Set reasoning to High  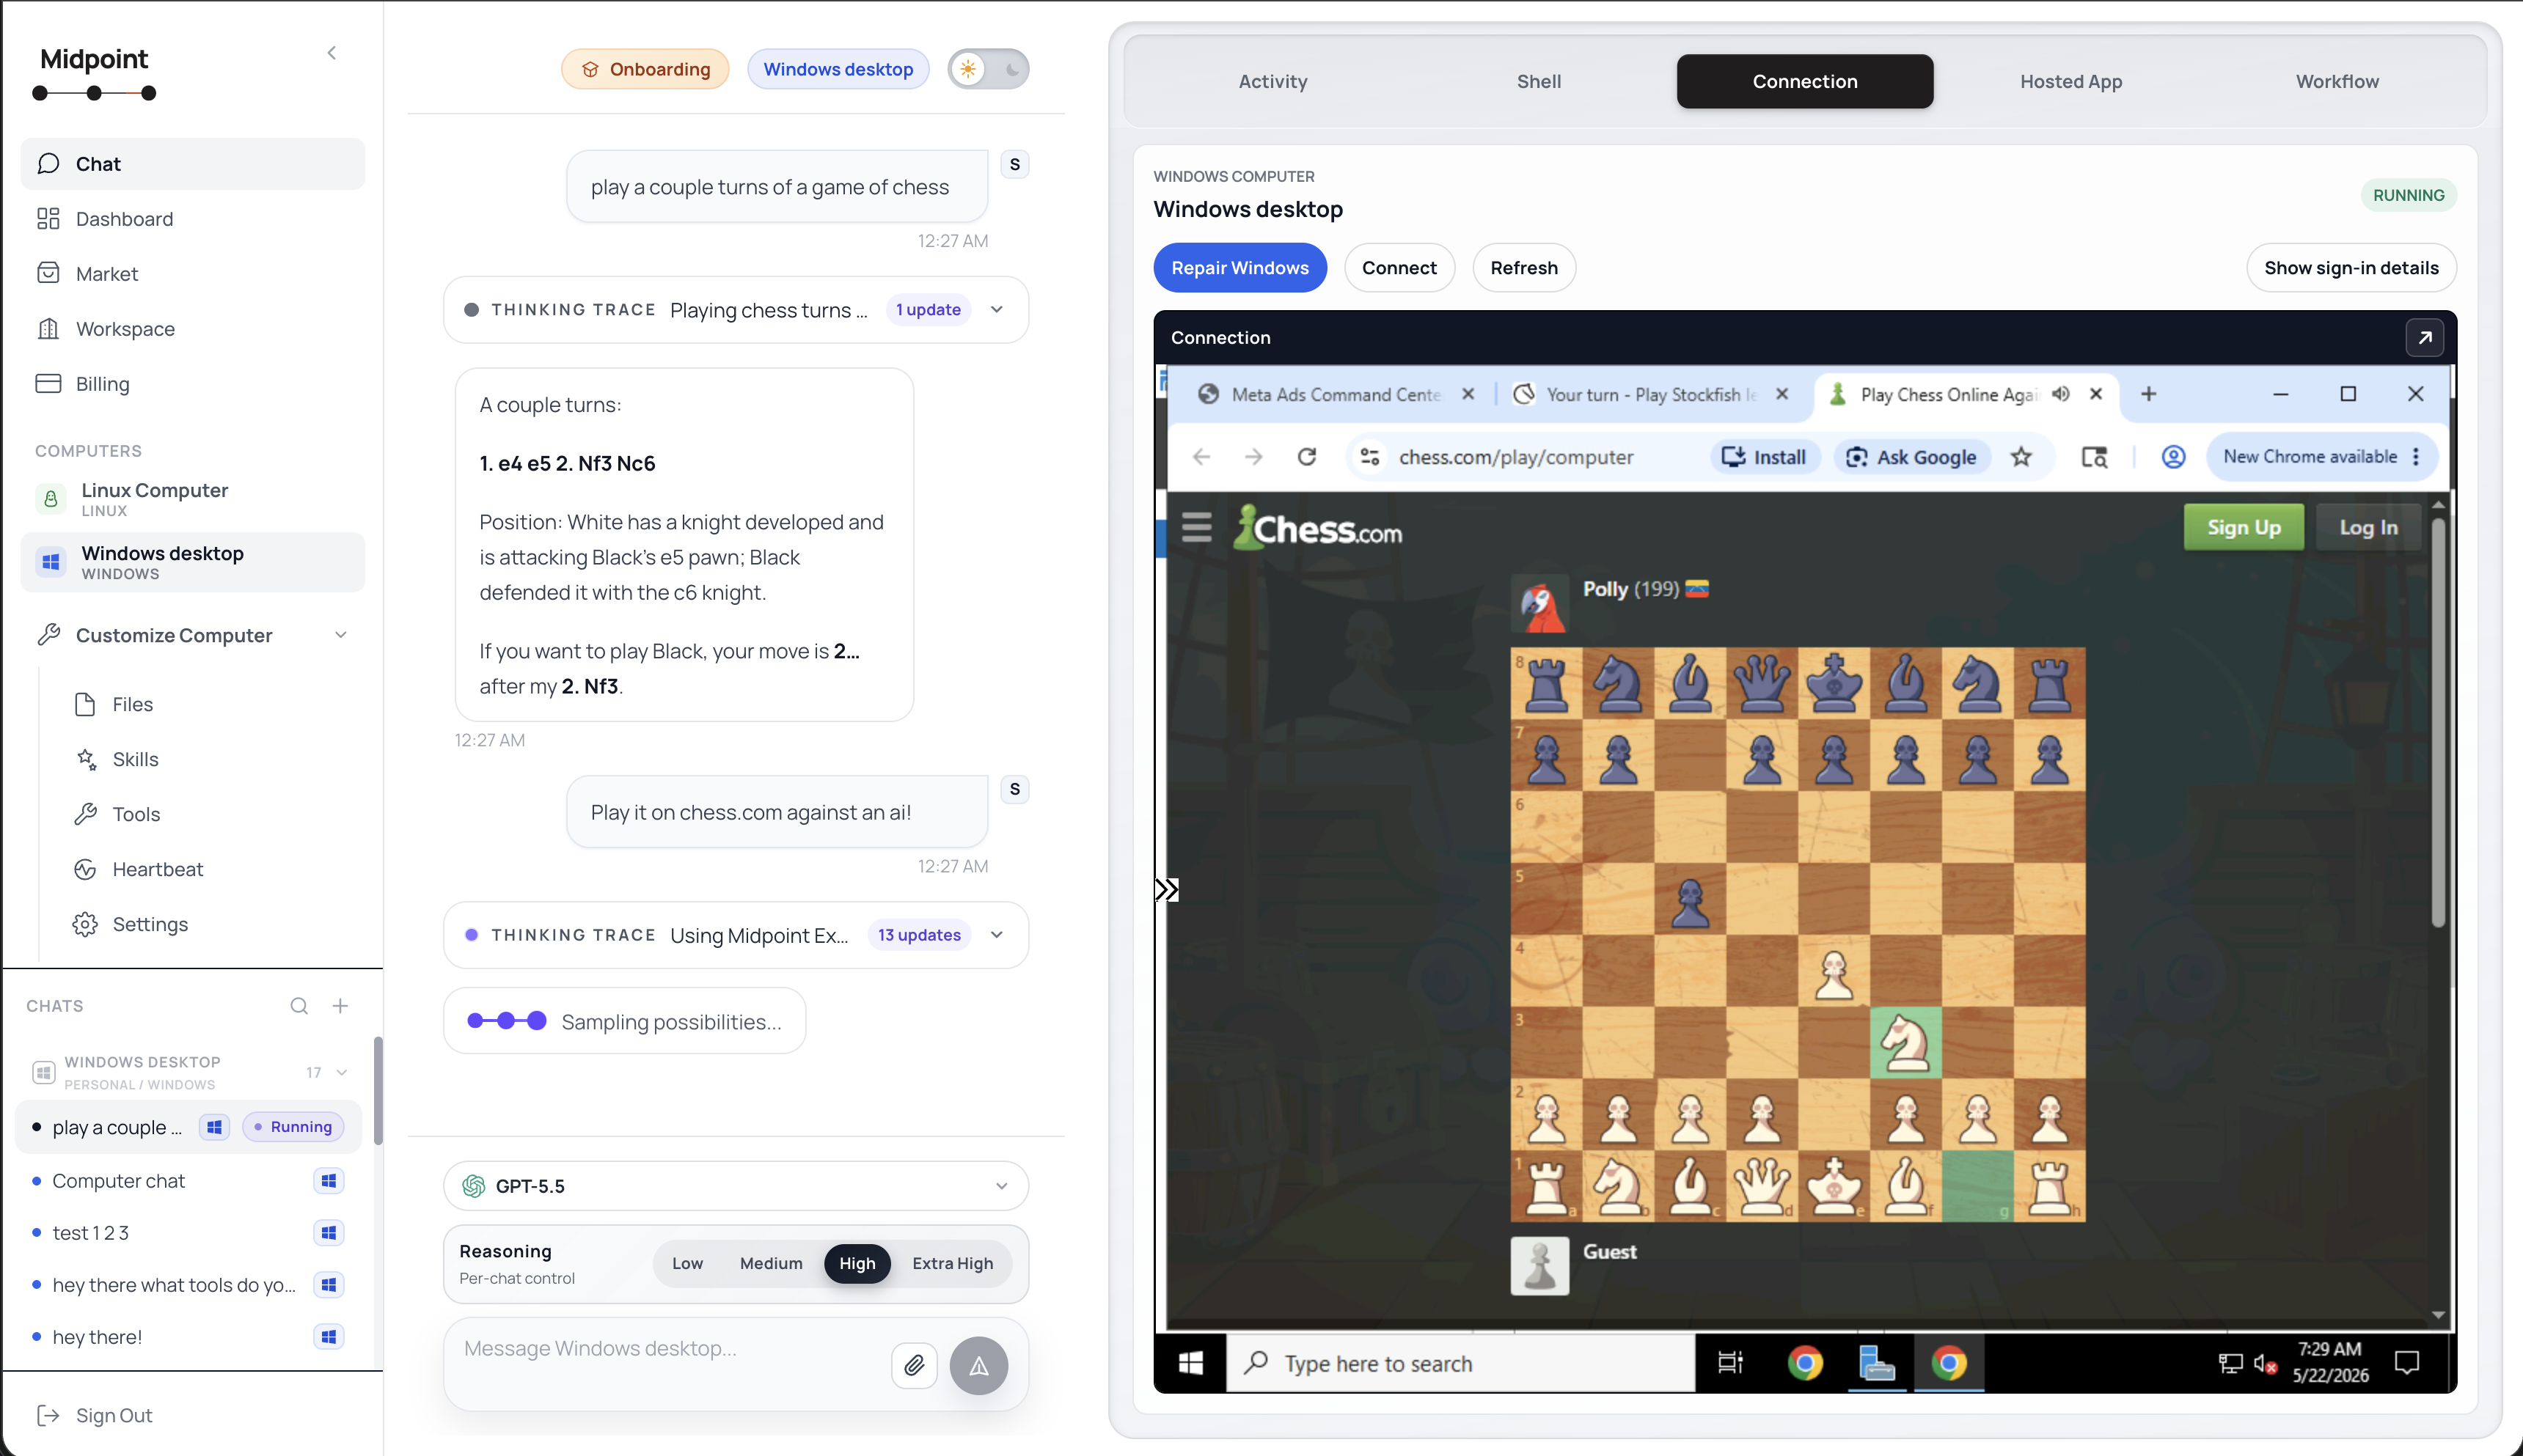point(857,1264)
